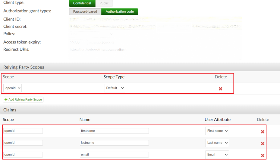Switch client type to Public
Image resolution: width=280 pixels, height=161 pixels.
pos(104,3)
